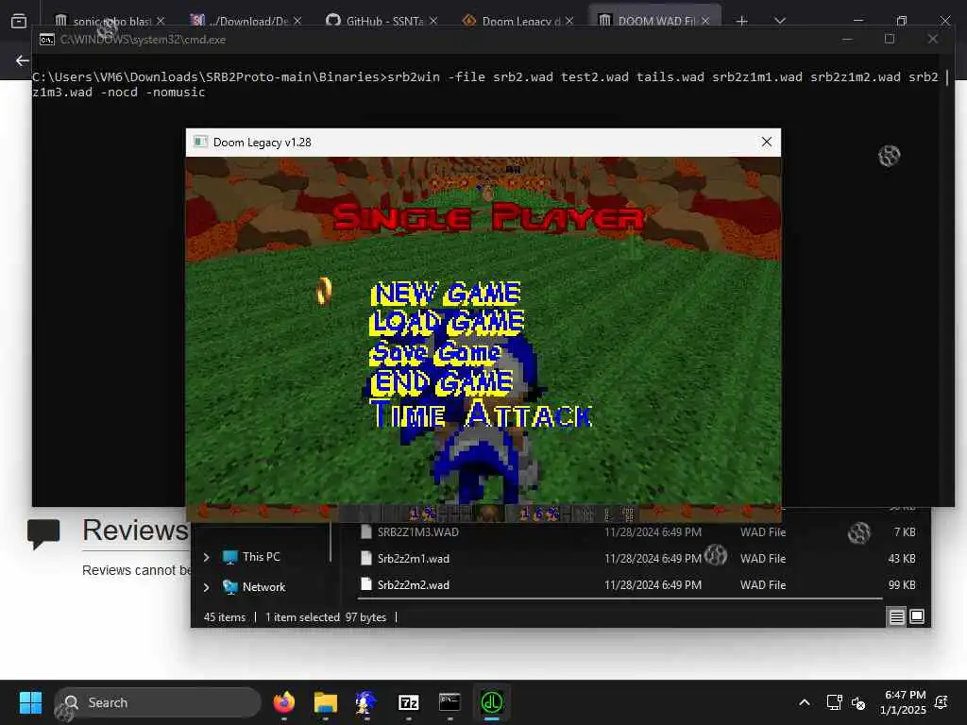This screenshot has width=967, height=725.
Task: Switch Explorer to large icons view
Action: pos(917,616)
